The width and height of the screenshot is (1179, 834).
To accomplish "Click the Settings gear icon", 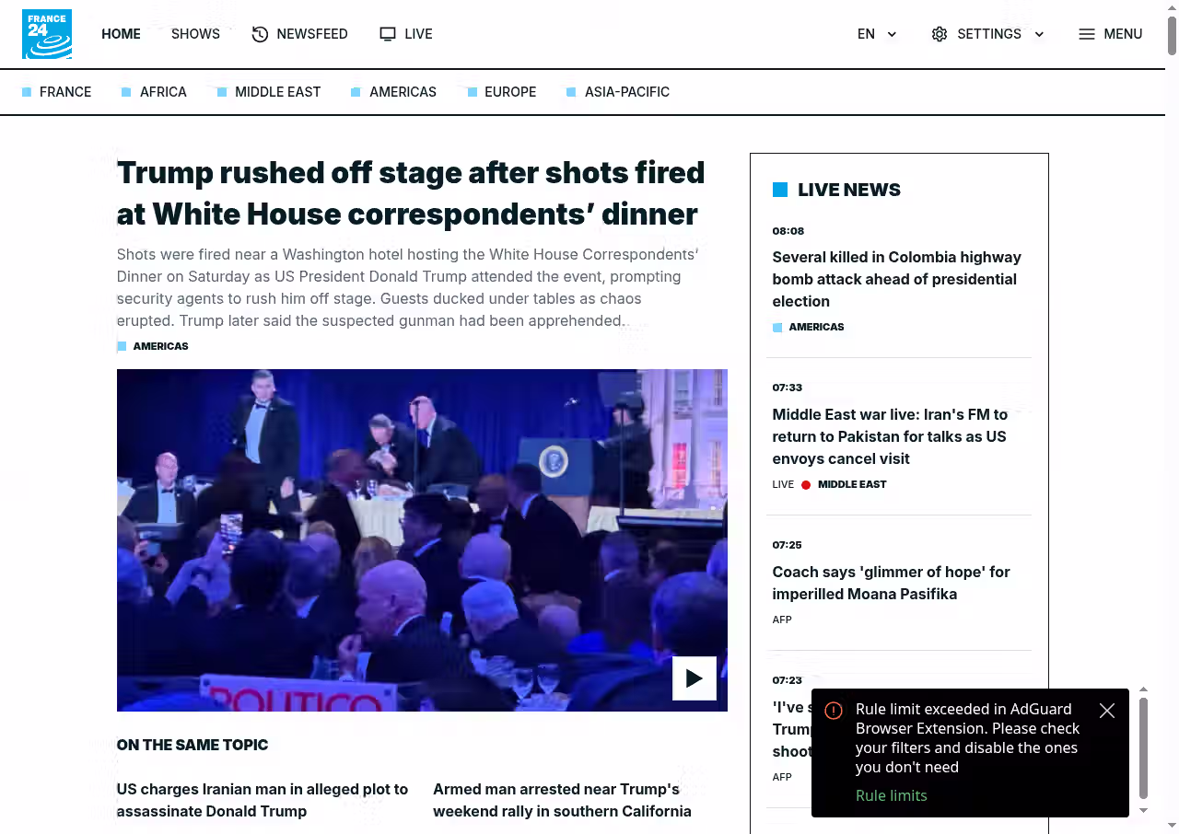I will coord(939,34).
